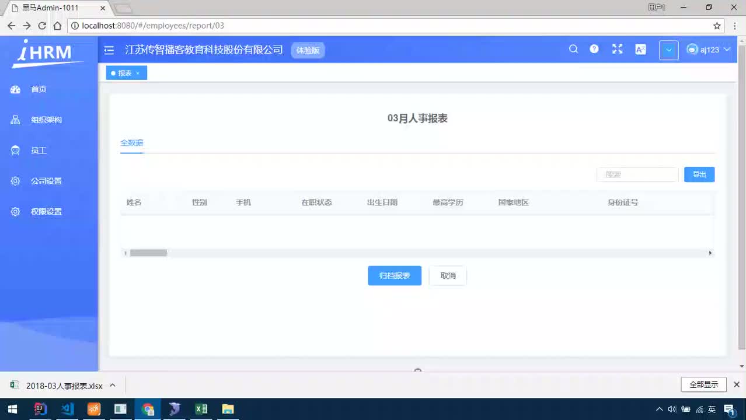Click the address bar URL
This screenshot has height=420, width=746.
153,26
